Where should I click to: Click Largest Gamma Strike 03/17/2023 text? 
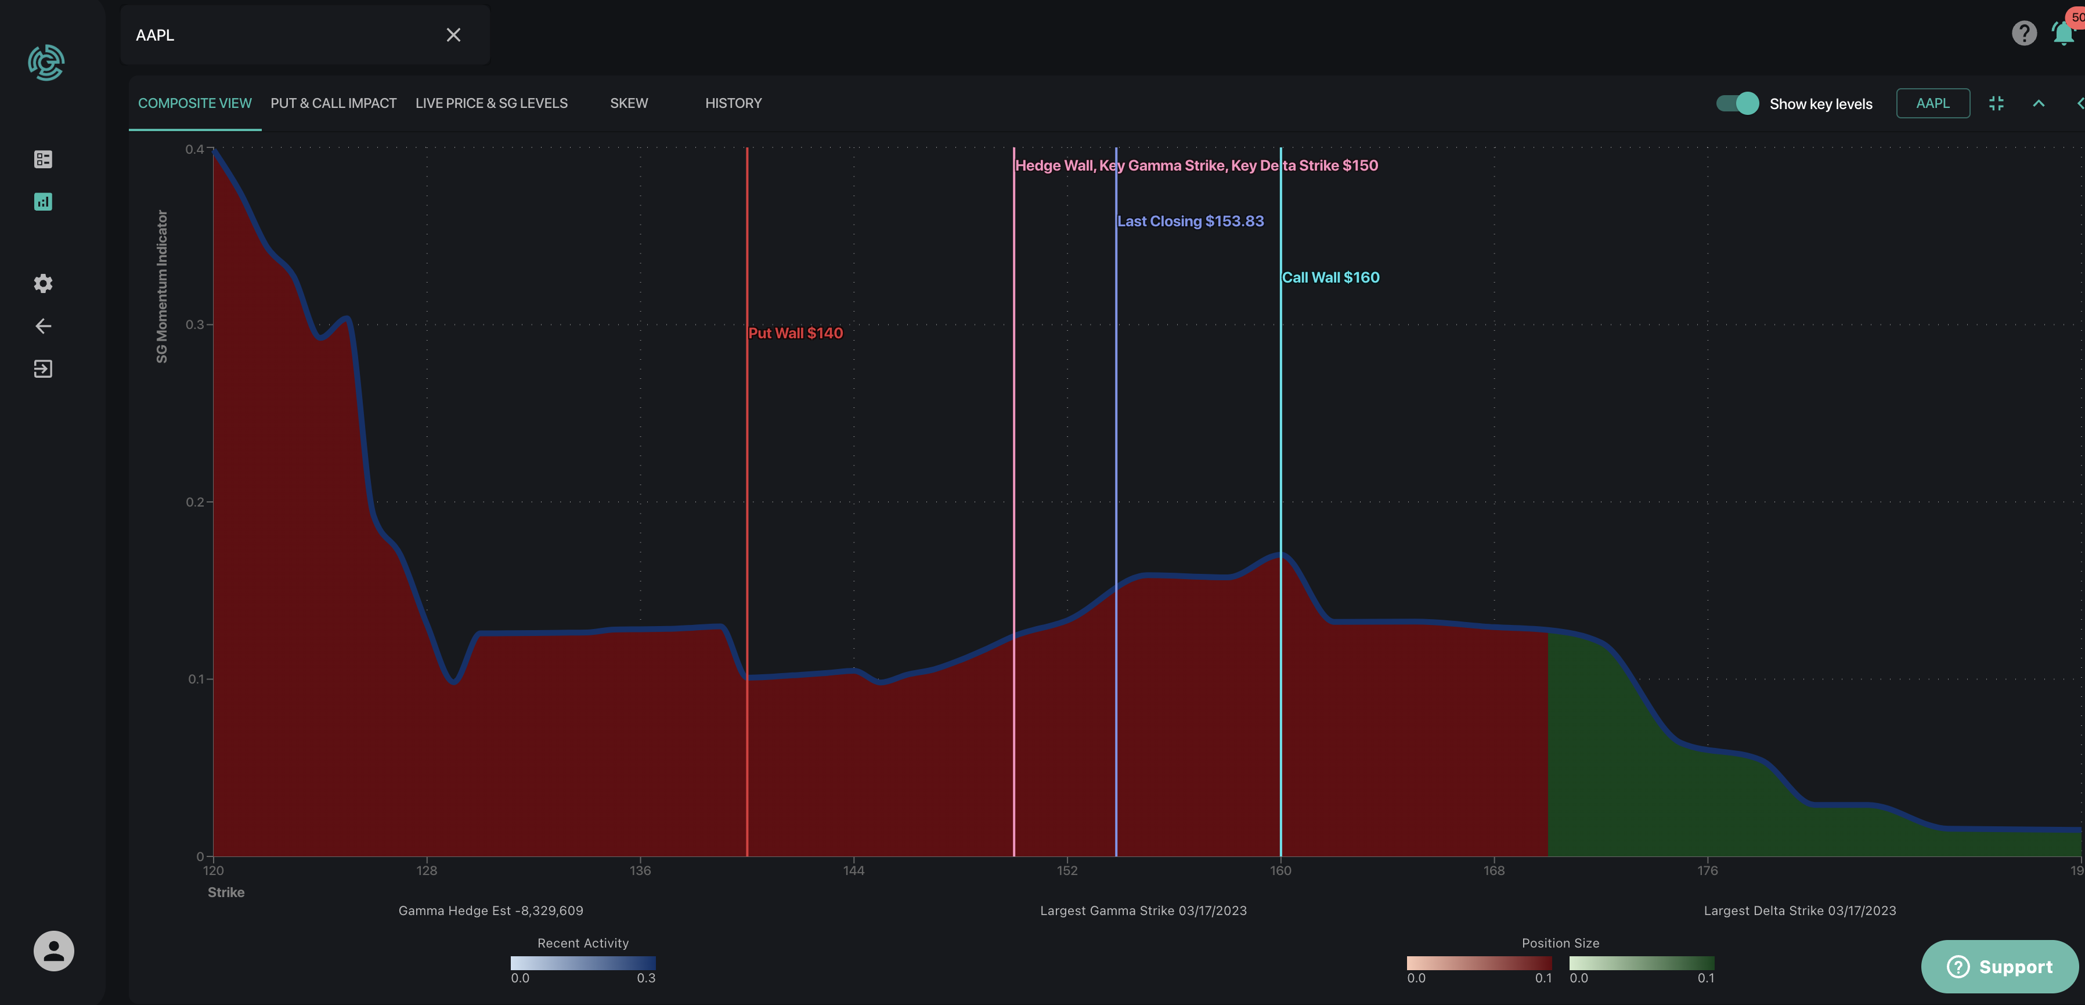pyautogui.click(x=1143, y=911)
